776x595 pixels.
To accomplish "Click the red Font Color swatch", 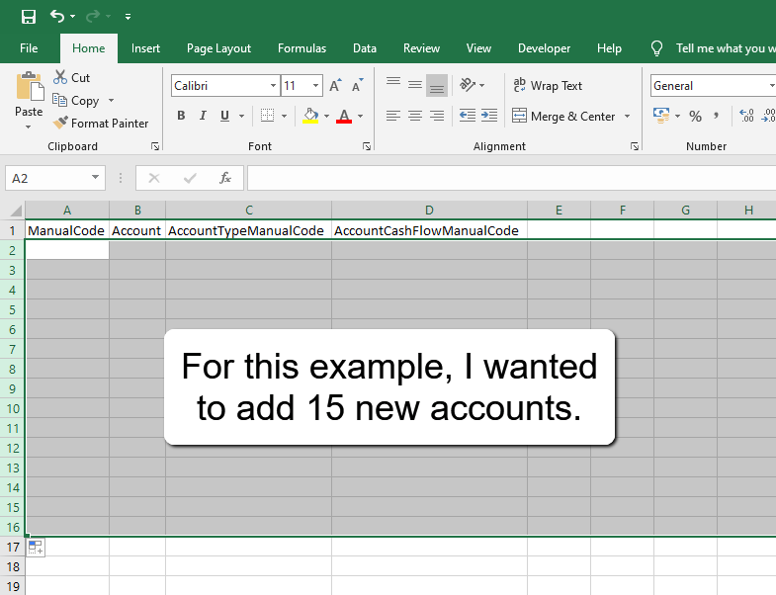I will pyautogui.click(x=344, y=117).
